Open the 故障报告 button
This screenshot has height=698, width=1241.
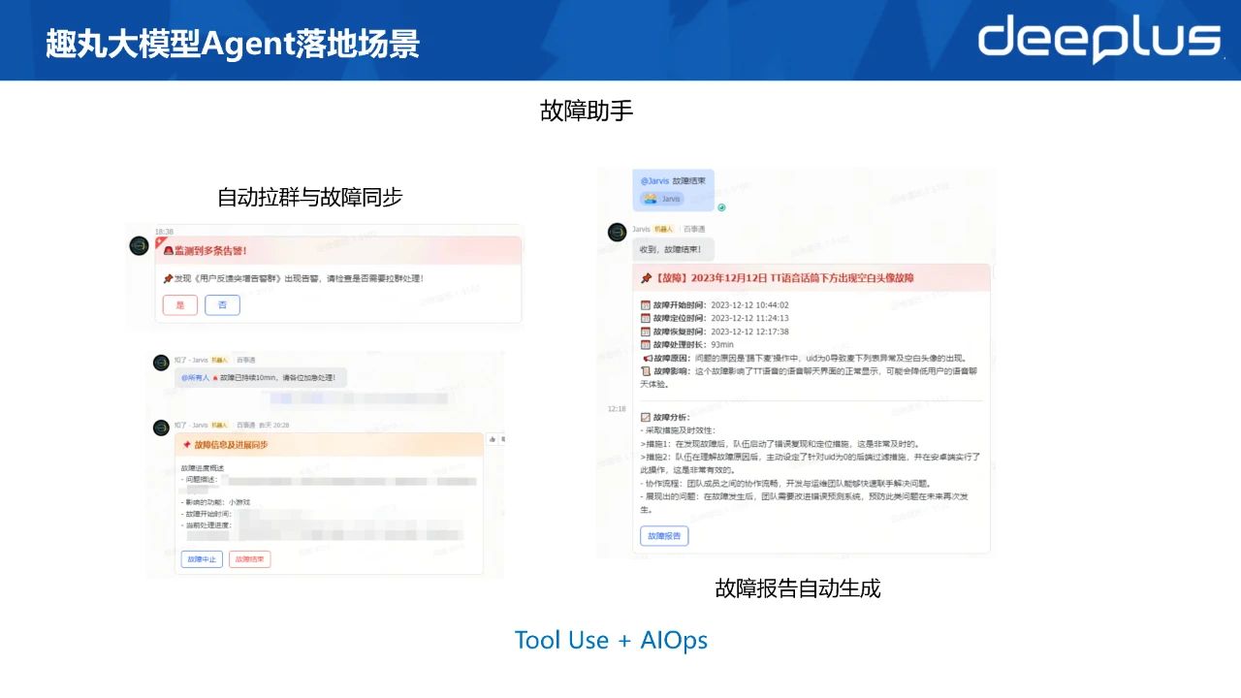tap(664, 535)
